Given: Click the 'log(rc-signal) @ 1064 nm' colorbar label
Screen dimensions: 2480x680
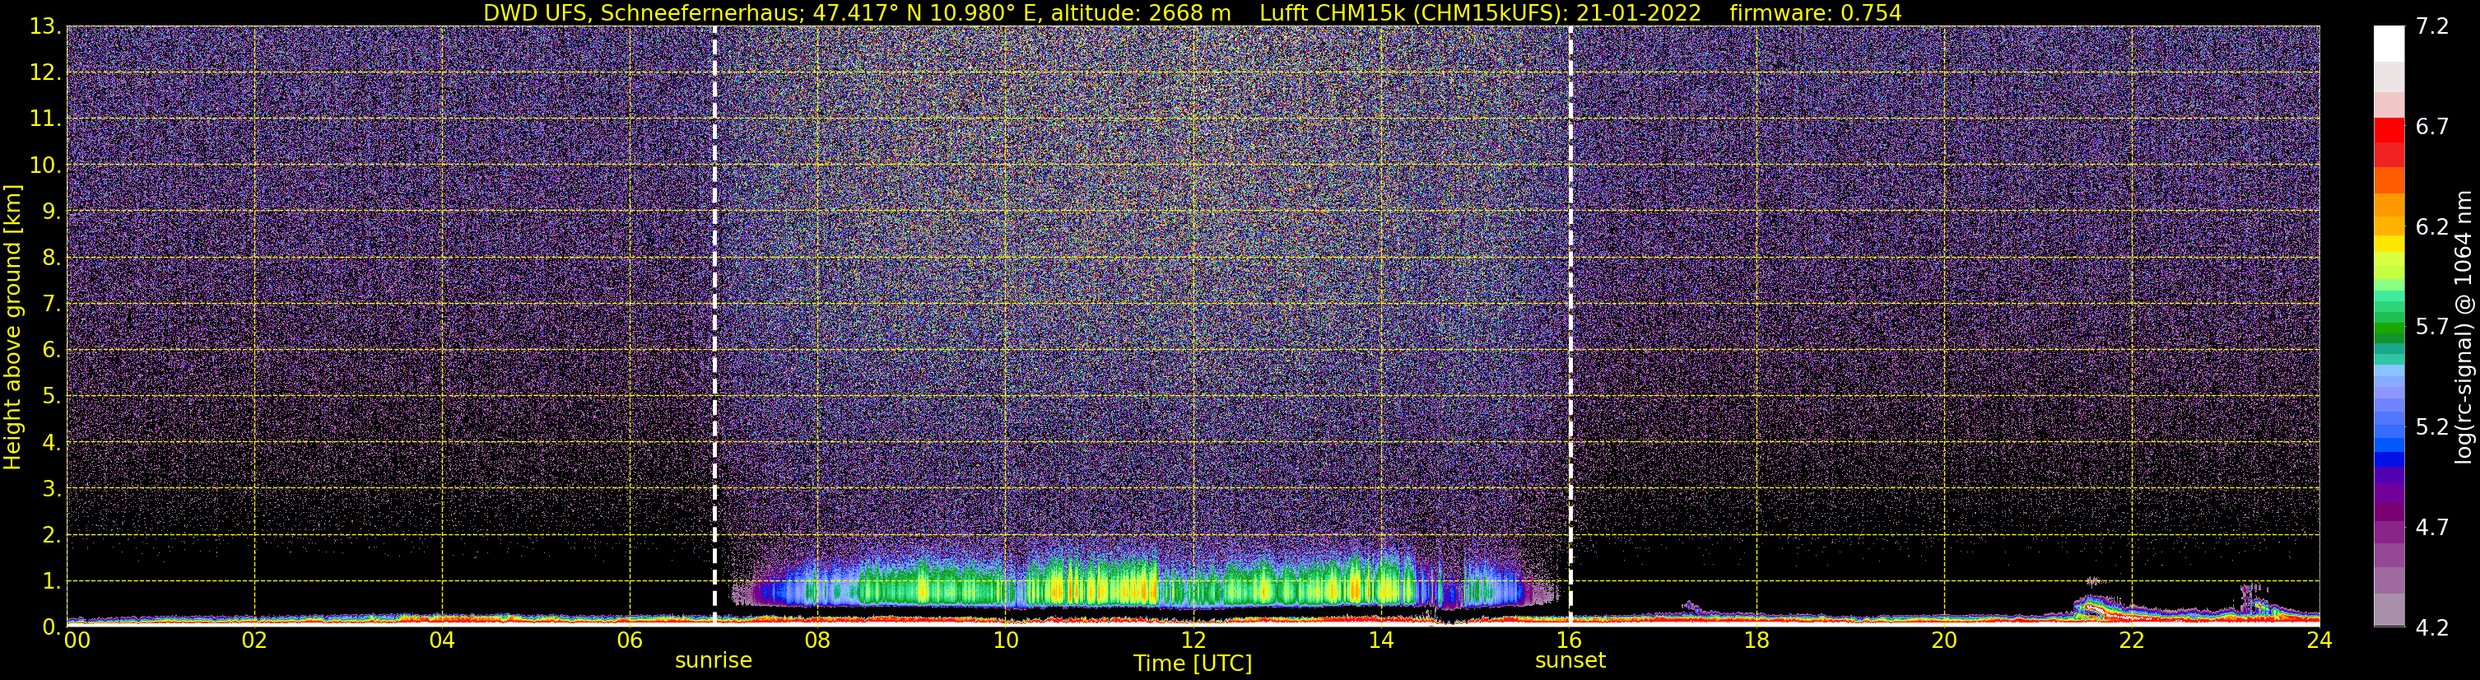Looking at the screenshot, I should tap(2464, 327).
